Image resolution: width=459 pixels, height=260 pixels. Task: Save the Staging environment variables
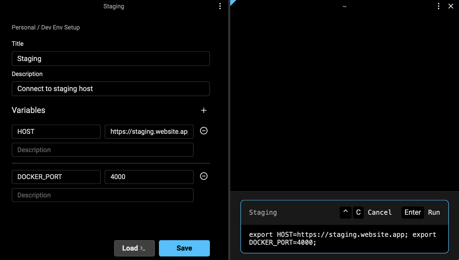click(x=184, y=248)
